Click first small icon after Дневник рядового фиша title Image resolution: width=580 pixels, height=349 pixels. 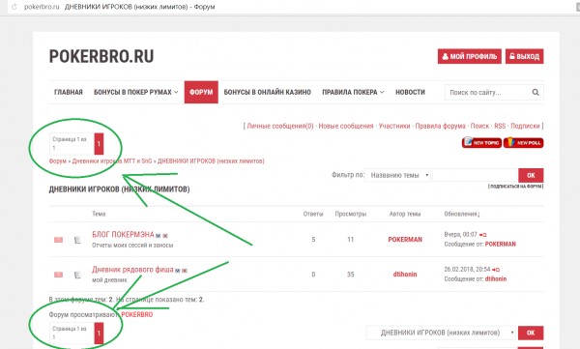[x=178, y=271]
